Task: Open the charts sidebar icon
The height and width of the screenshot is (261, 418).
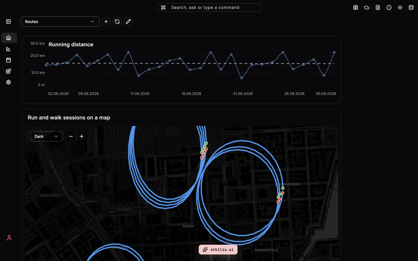Action: (x=9, y=49)
